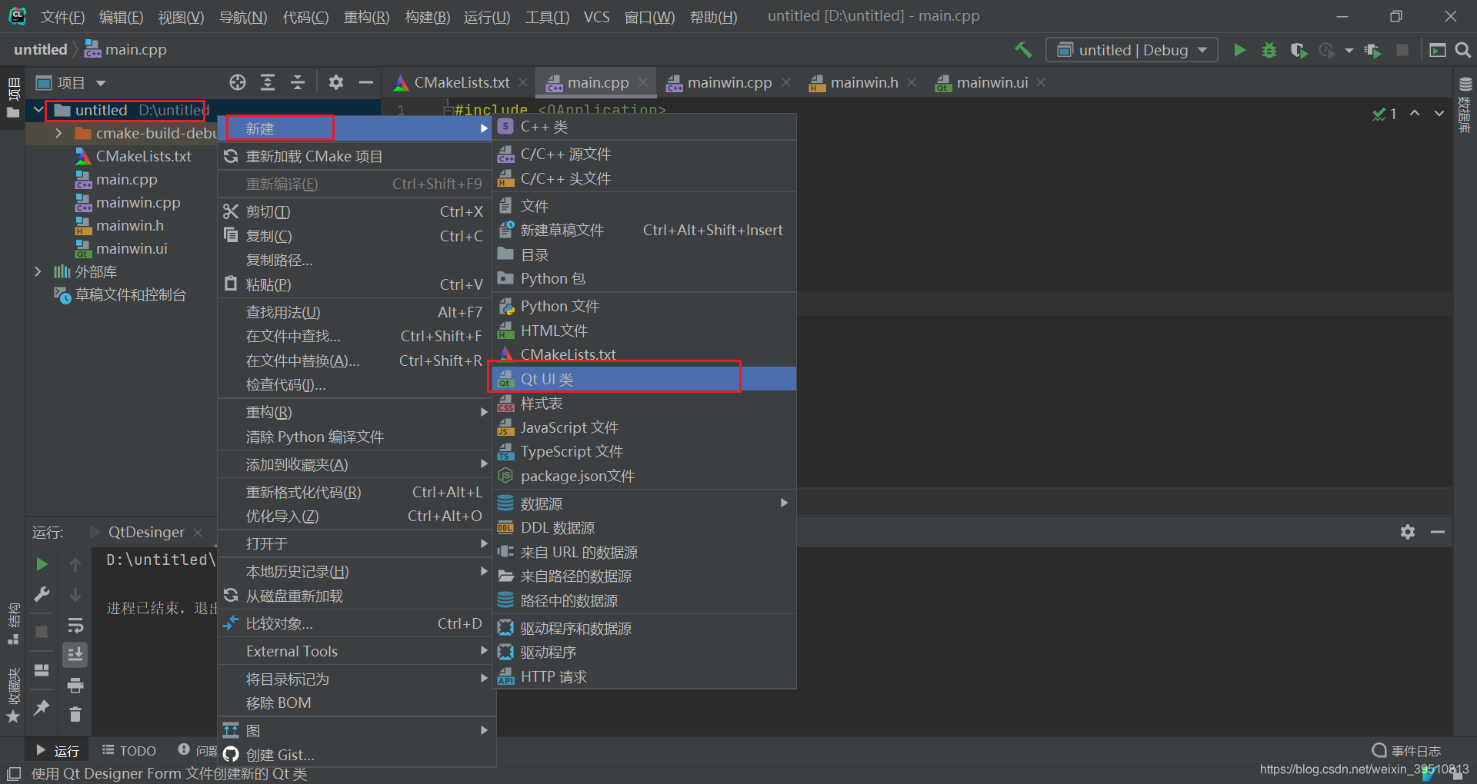The height and width of the screenshot is (784, 1477).
Task: Open the 帮助(H) menu
Action: click(713, 17)
